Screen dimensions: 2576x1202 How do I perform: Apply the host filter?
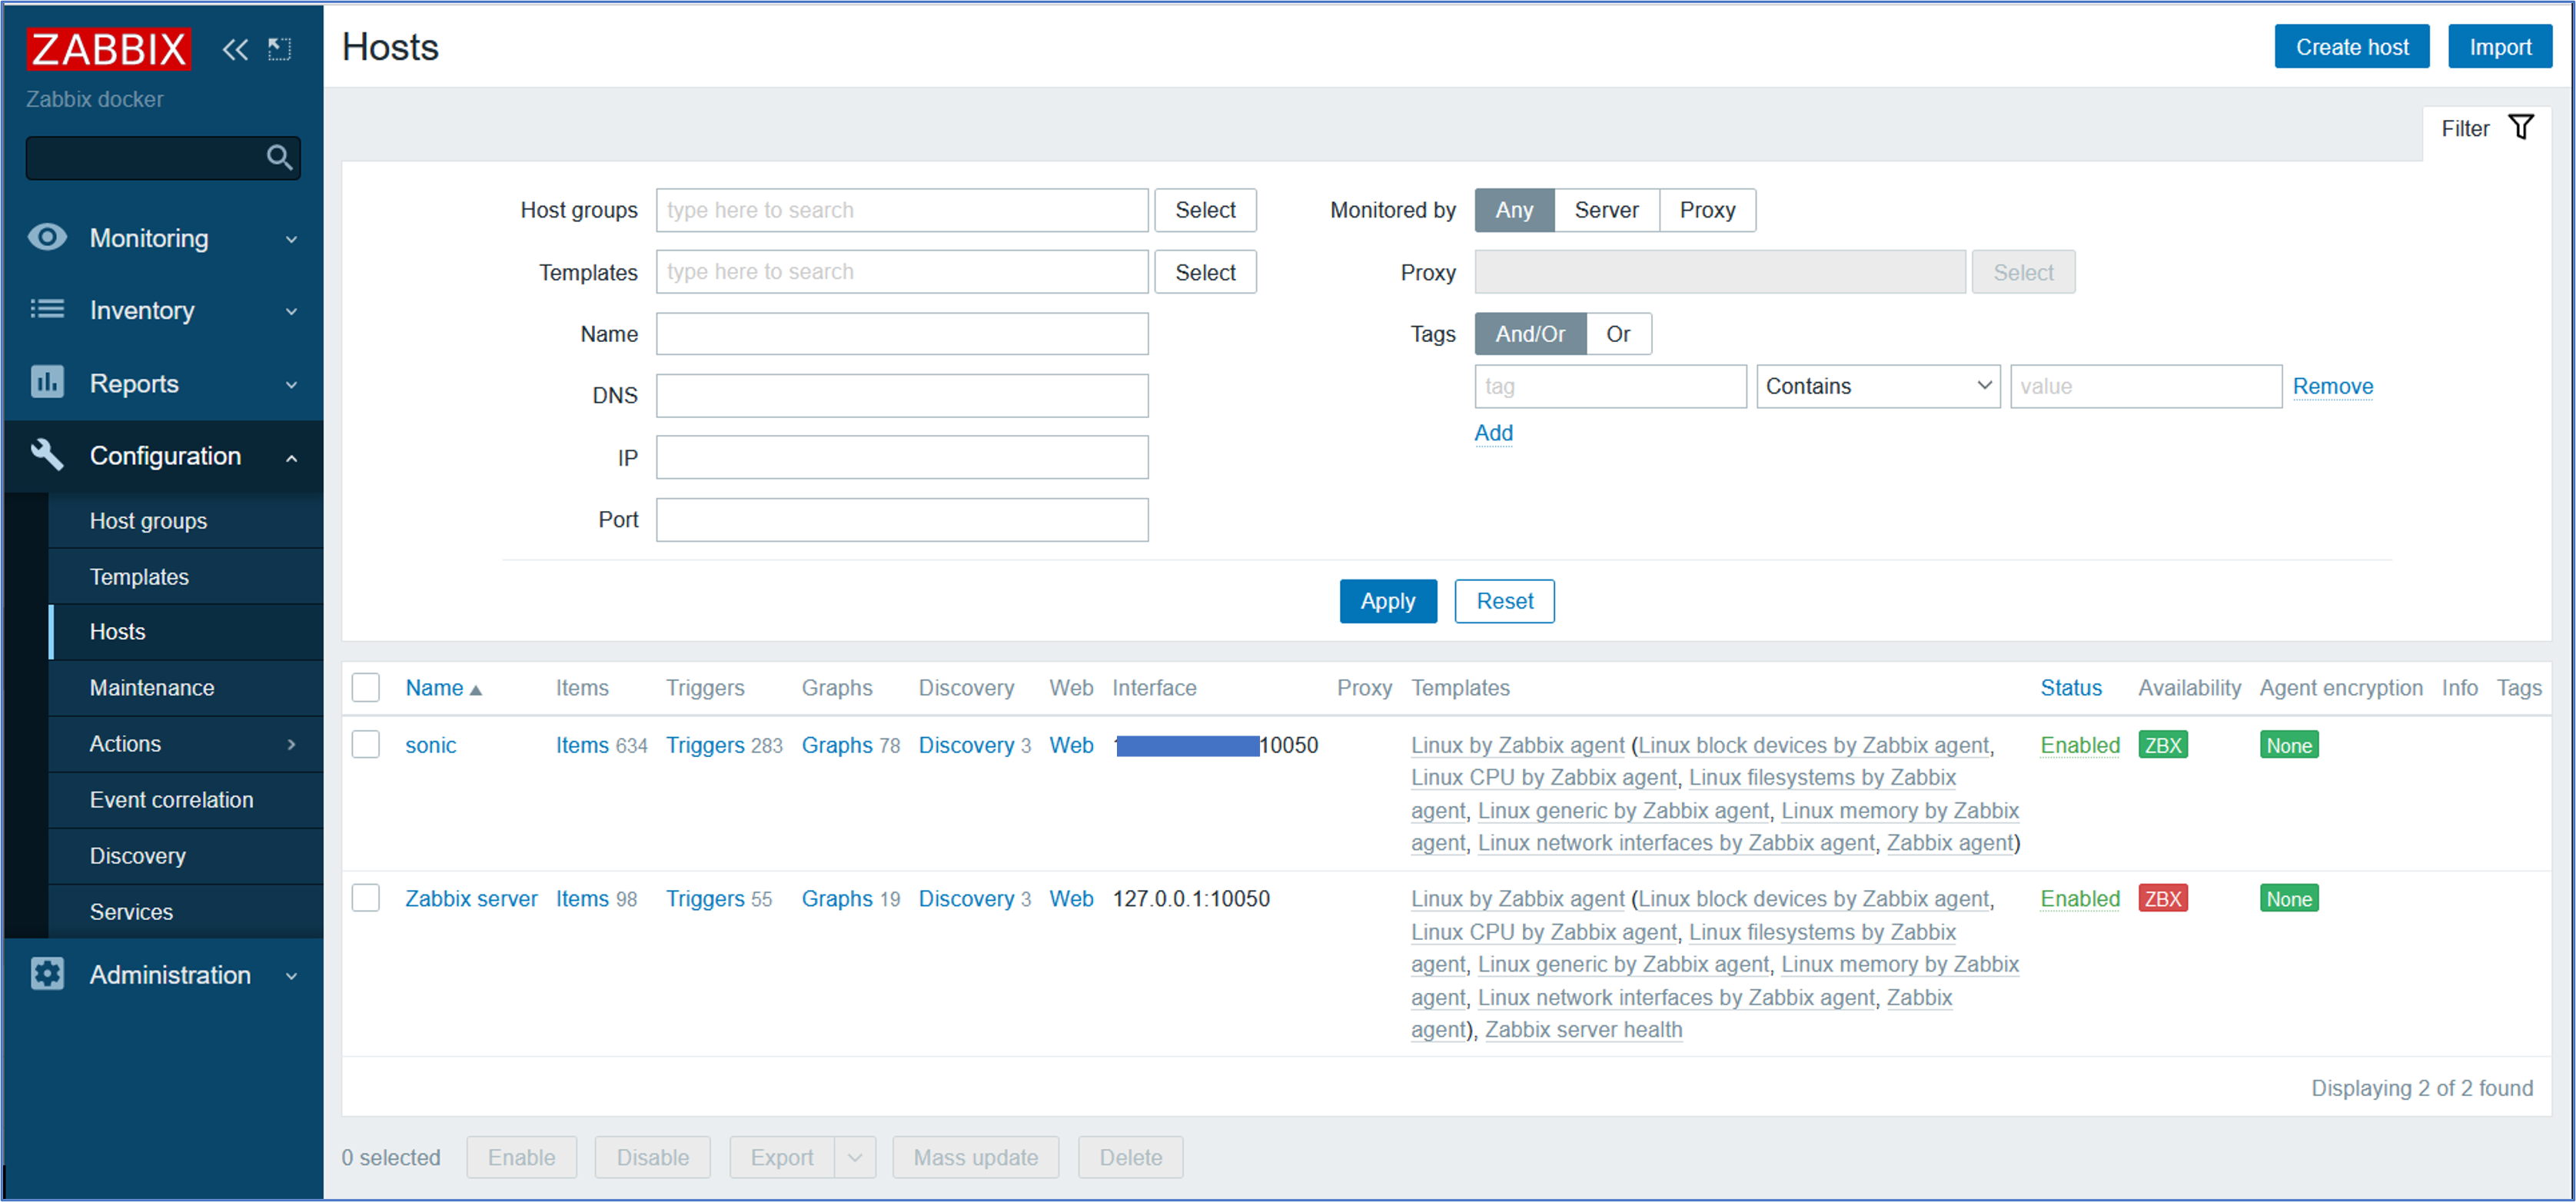click(1388, 601)
